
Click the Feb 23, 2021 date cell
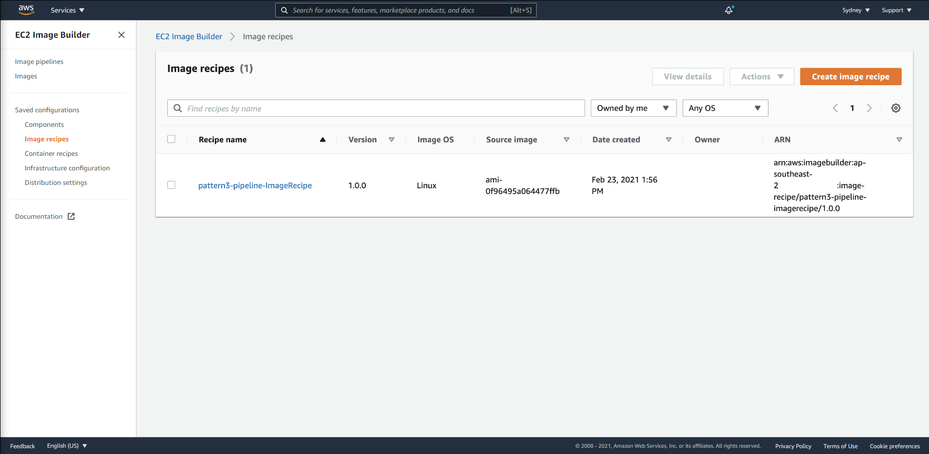point(624,185)
